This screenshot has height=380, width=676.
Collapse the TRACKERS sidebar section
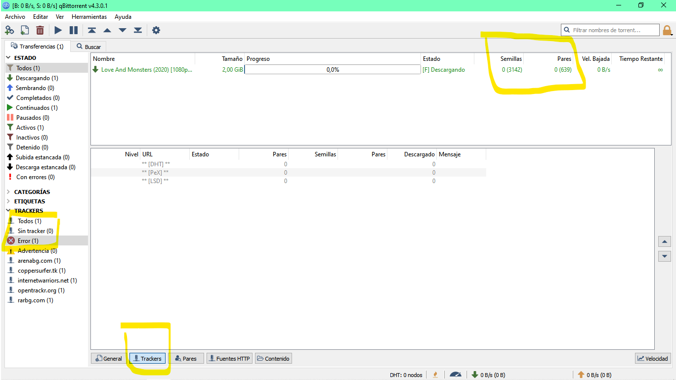click(x=8, y=211)
